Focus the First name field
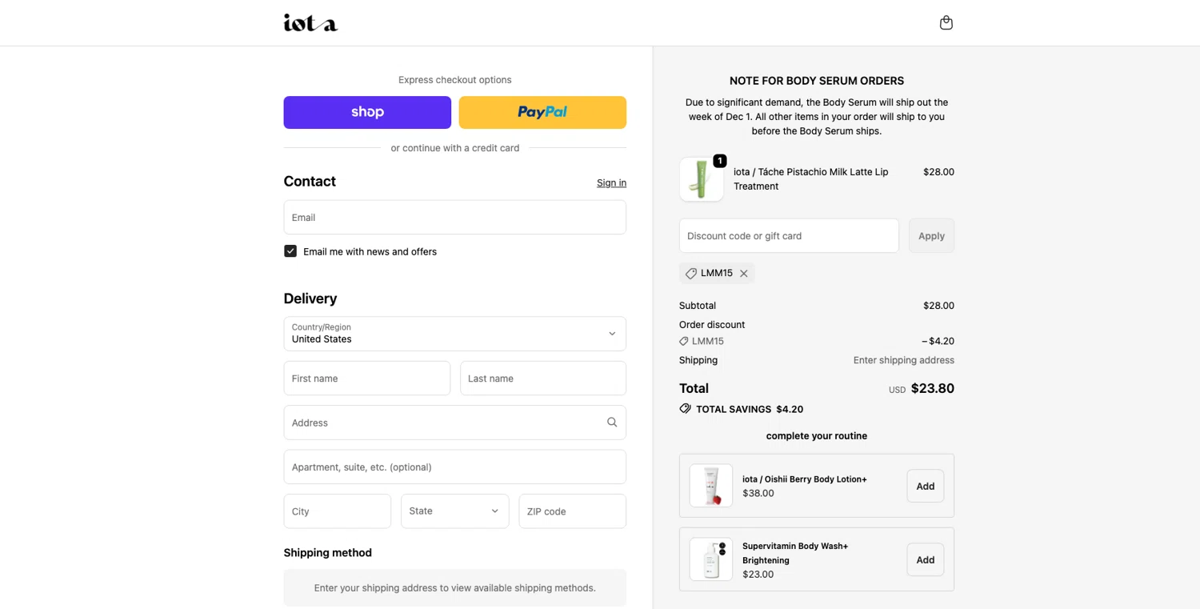 366,379
